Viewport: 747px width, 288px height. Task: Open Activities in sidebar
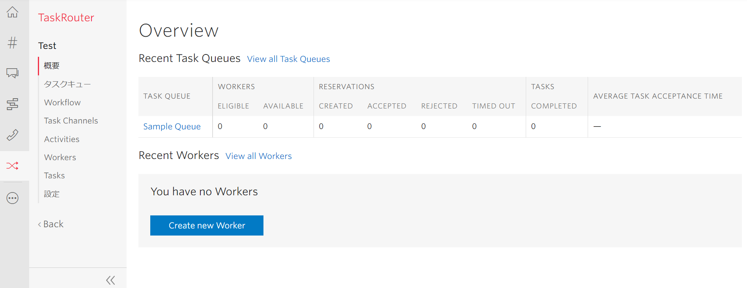(x=62, y=139)
